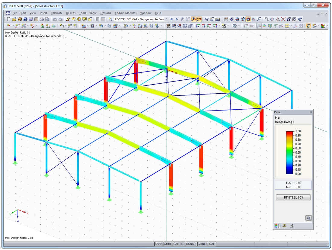Image resolution: width=332 pixels, height=250 pixels.
Task: Click the New document icon
Action: tap(8, 19)
